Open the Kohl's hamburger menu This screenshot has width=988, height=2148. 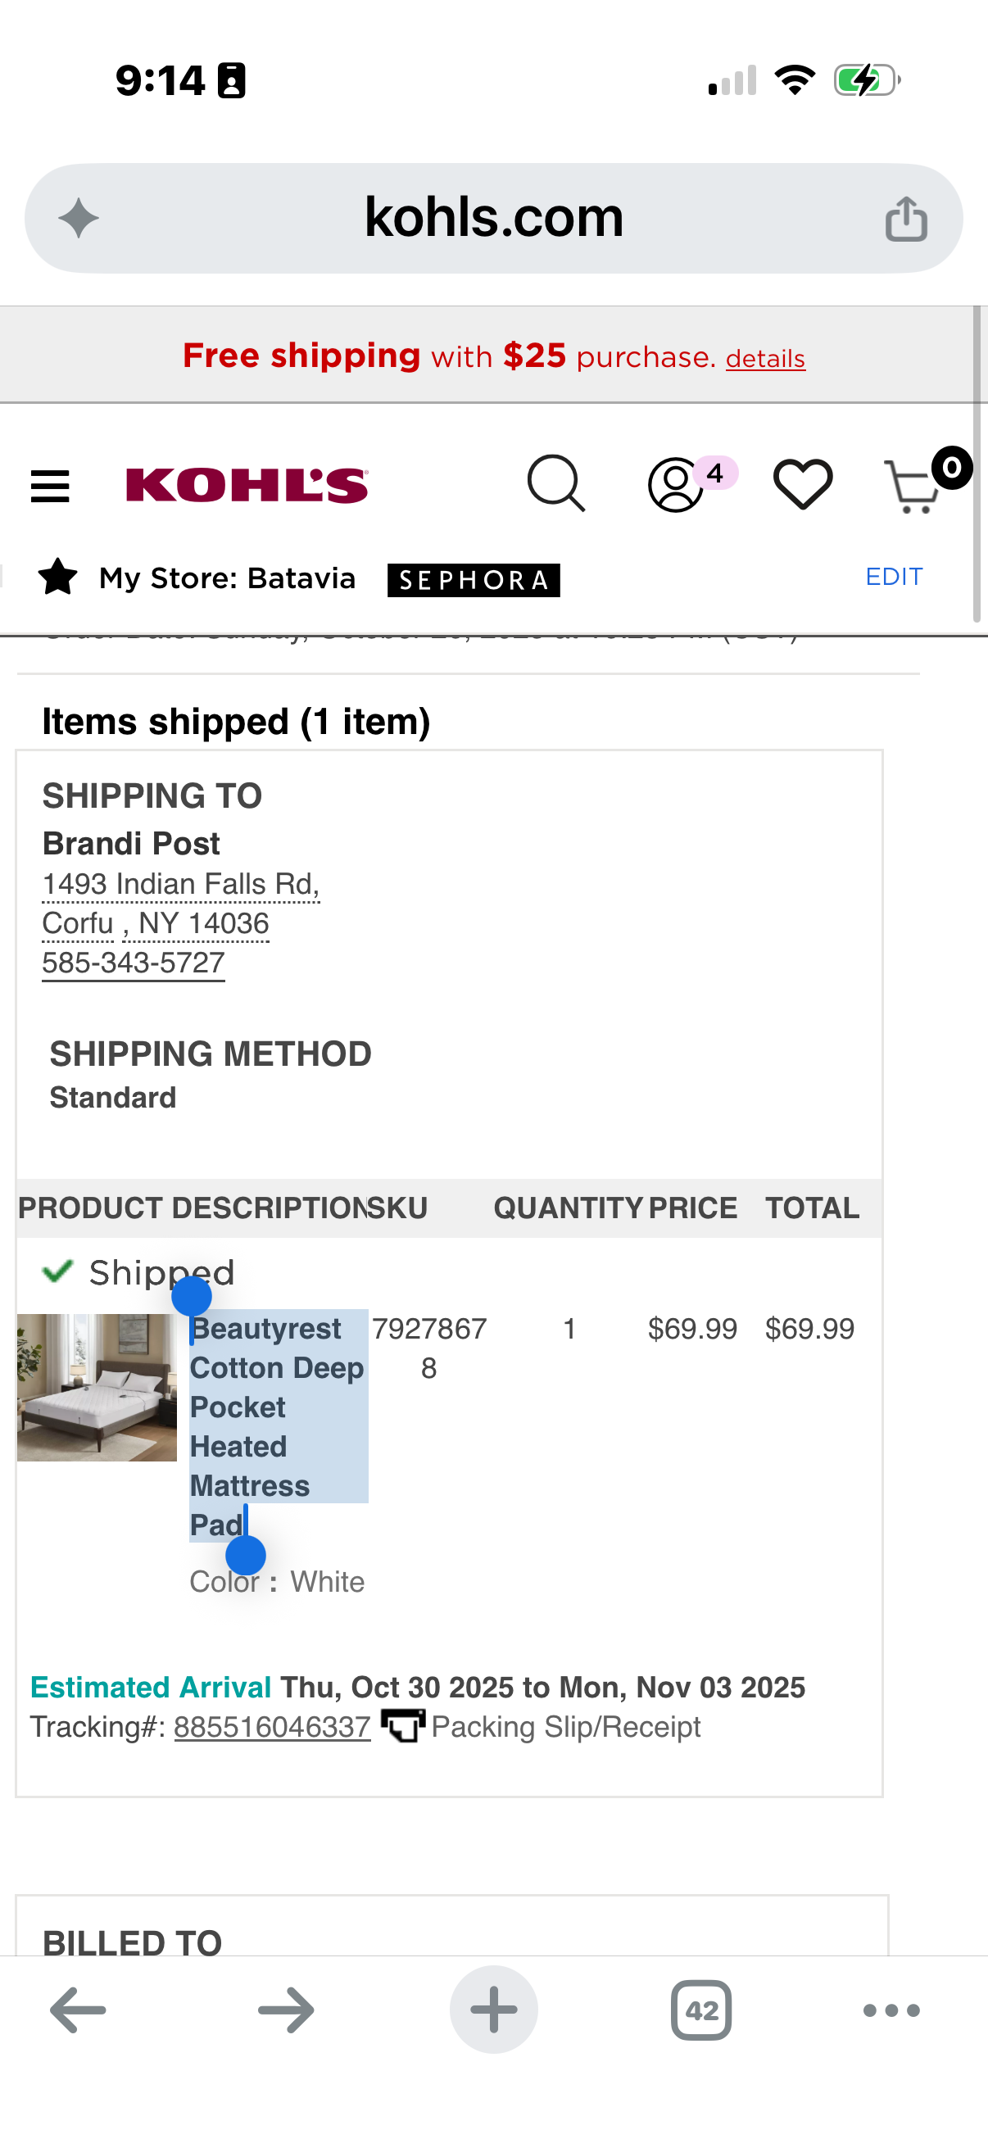click(x=50, y=485)
